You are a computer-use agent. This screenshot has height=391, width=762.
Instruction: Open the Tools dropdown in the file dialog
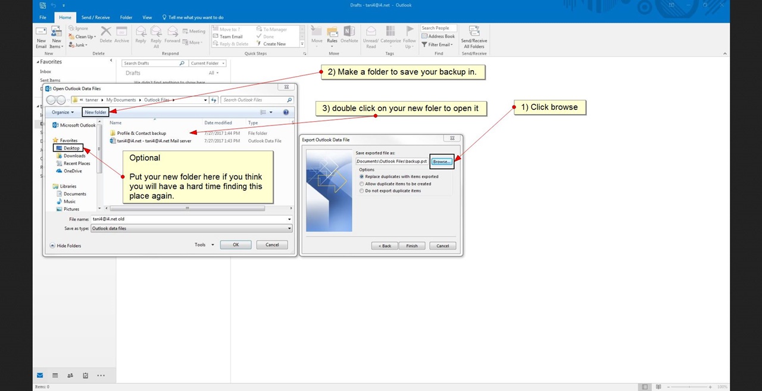click(204, 244)
